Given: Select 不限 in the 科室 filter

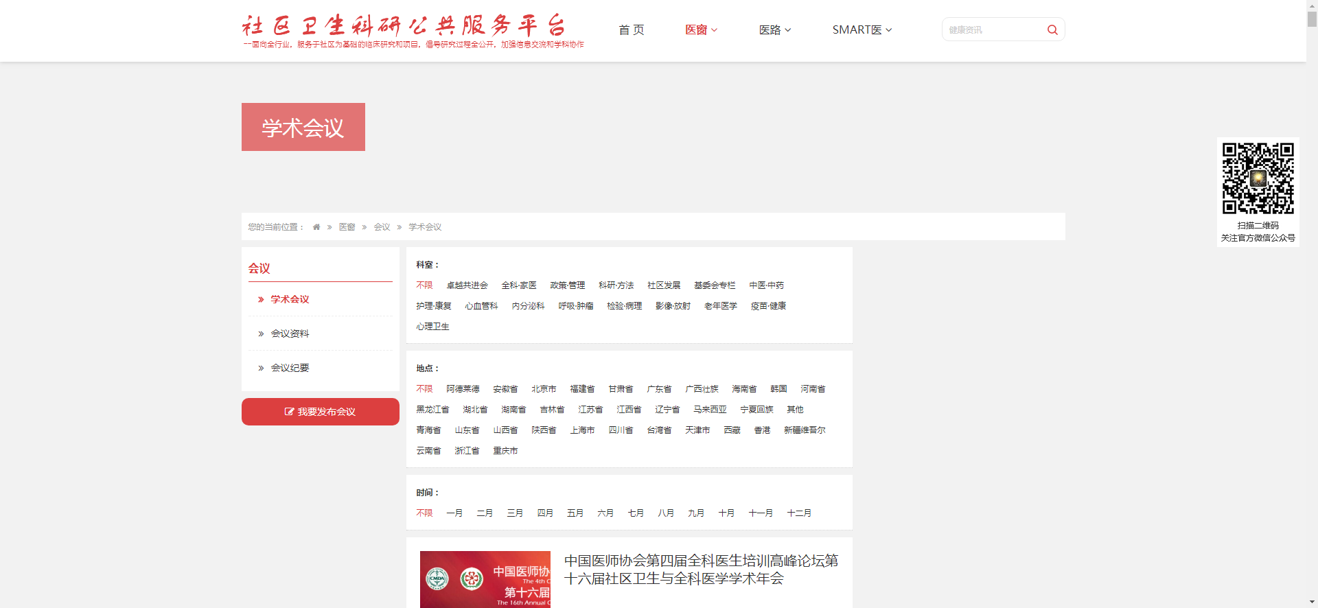Looking at the screenshot, I should pyautogui.click(x=424, y=285).
